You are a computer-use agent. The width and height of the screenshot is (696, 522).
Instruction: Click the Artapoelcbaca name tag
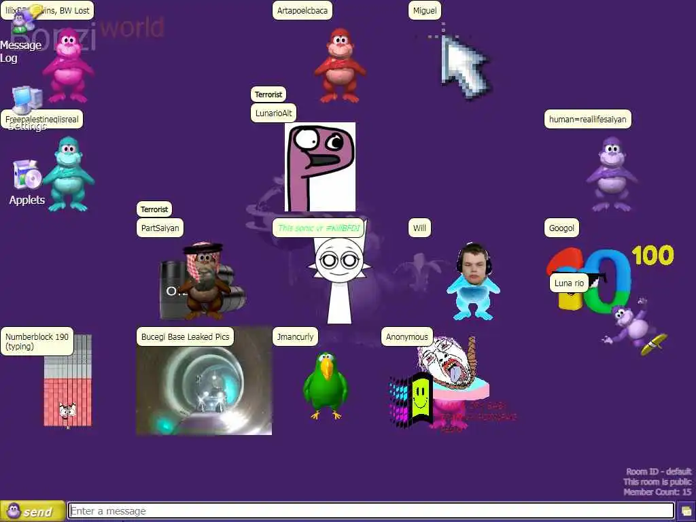(302, 10)
